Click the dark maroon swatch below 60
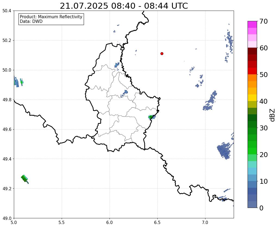 coord(252,51)
